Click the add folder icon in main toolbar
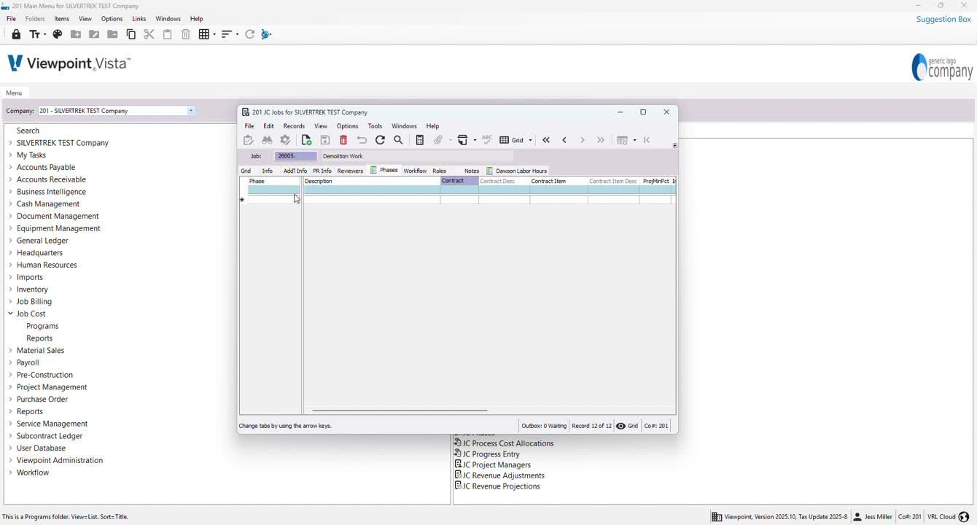 point(76,34)
